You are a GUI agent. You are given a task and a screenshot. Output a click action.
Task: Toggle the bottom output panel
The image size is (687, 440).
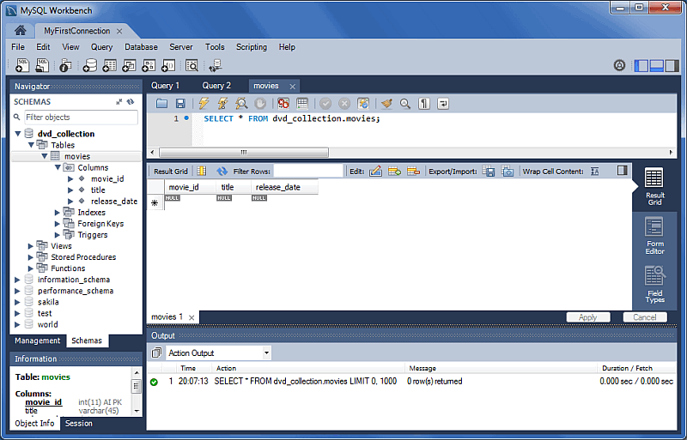[656, 66]
